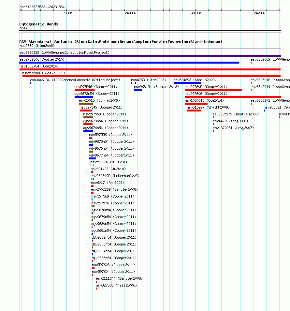Select dgv9675n54 (Cooper2011) label
This screenshot has height=311, width=290.
111,141
